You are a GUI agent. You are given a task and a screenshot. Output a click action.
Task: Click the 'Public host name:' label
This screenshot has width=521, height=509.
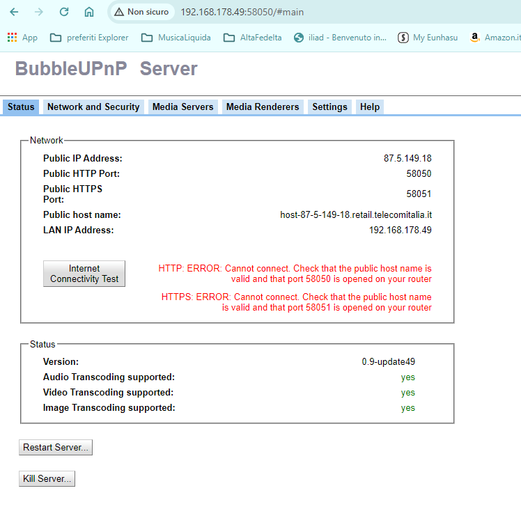[82, 214]
